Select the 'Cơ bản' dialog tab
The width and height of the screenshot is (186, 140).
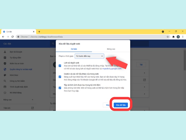click(x=74, y=49)
